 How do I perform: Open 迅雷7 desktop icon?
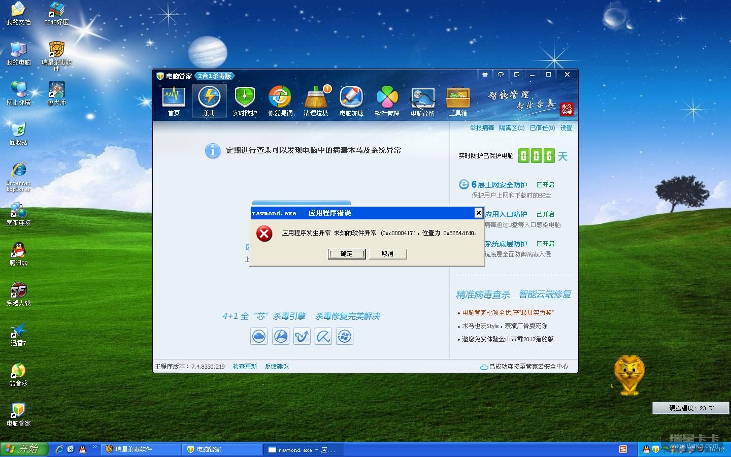pos(18,335)
